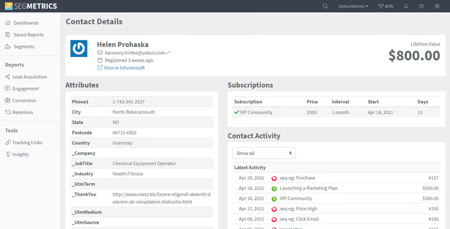Screen dimensions: 450x229
Task: Click the Insights lightbulb icon
Action: (8, 154)
